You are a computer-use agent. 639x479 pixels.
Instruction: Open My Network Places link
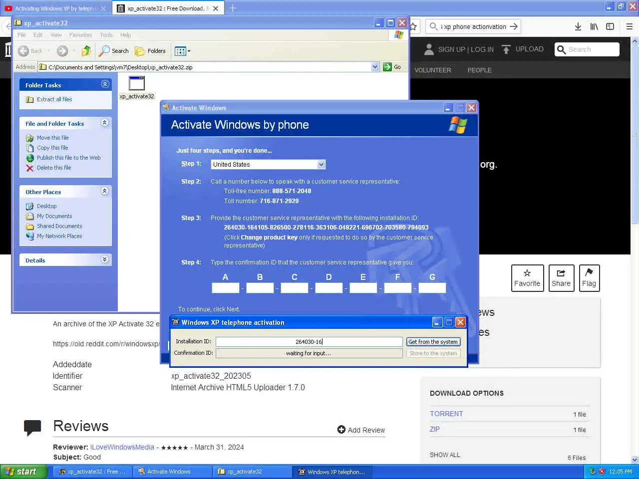coord(59,236)
